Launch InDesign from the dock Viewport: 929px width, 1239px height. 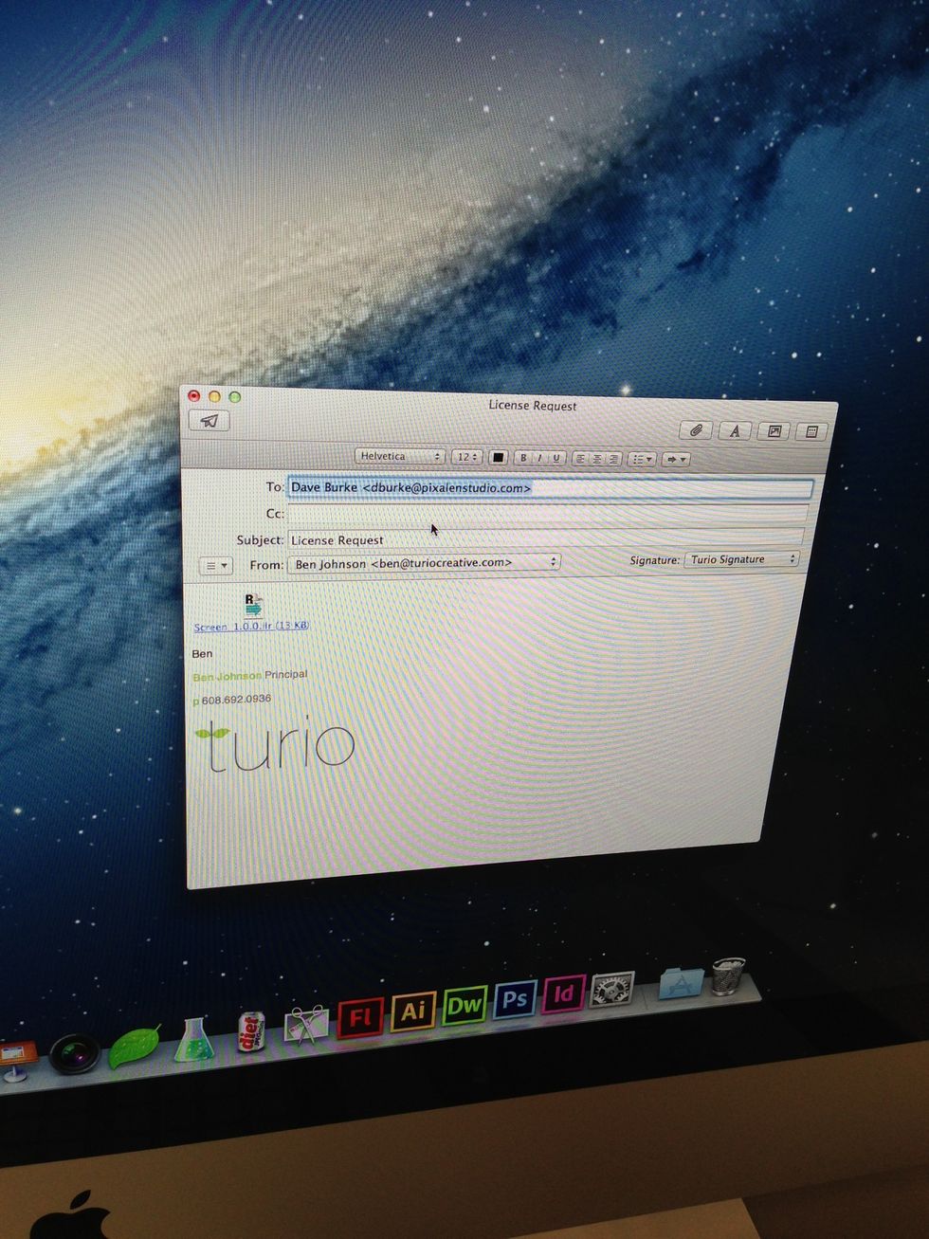point(563,993)
